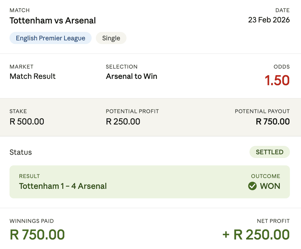The image size is (301, 249).
Task: Expand the Status section
Action: point(21,152)
